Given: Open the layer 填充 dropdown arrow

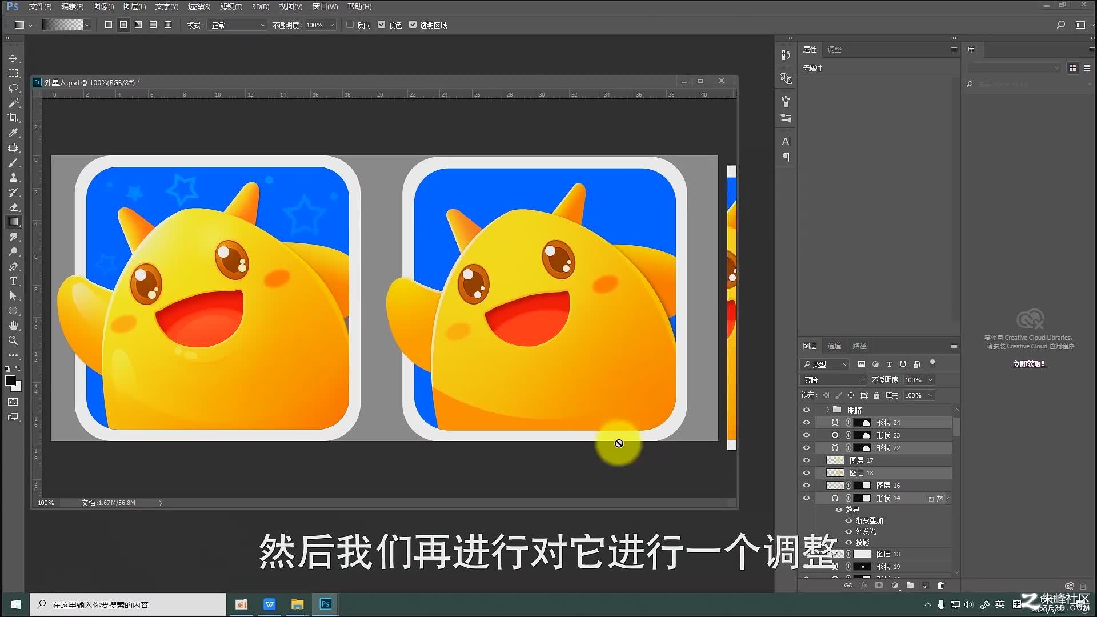Looking at the screenshot, I should pos(930,395).
